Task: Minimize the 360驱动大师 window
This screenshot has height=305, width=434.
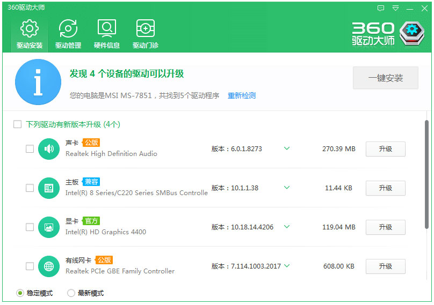Action: 410,9
